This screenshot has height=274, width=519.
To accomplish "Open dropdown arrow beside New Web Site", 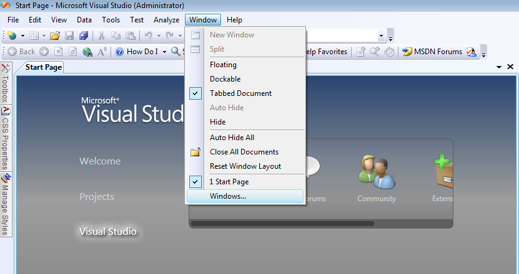I will [23, 35].
